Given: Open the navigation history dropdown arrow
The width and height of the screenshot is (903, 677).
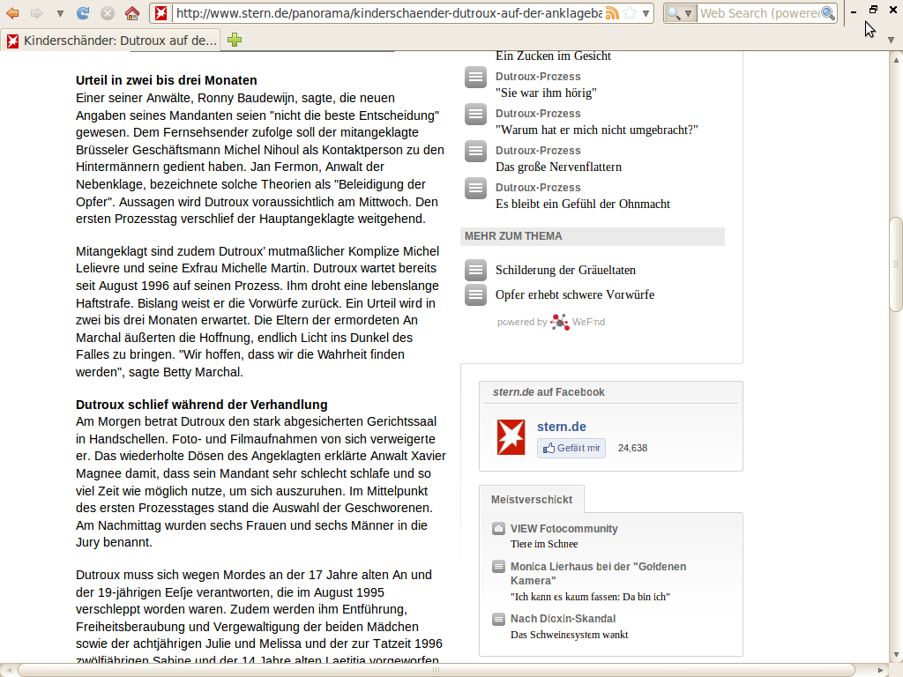Looking at the screenshot, I should click(x=60, y=13).
